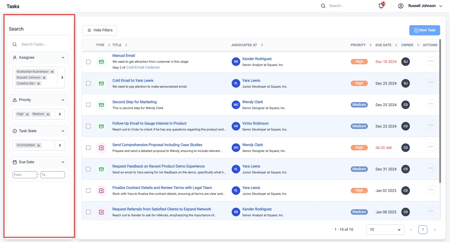Click the RJ owner avatar on Cold Email row

tap(406, 83)
